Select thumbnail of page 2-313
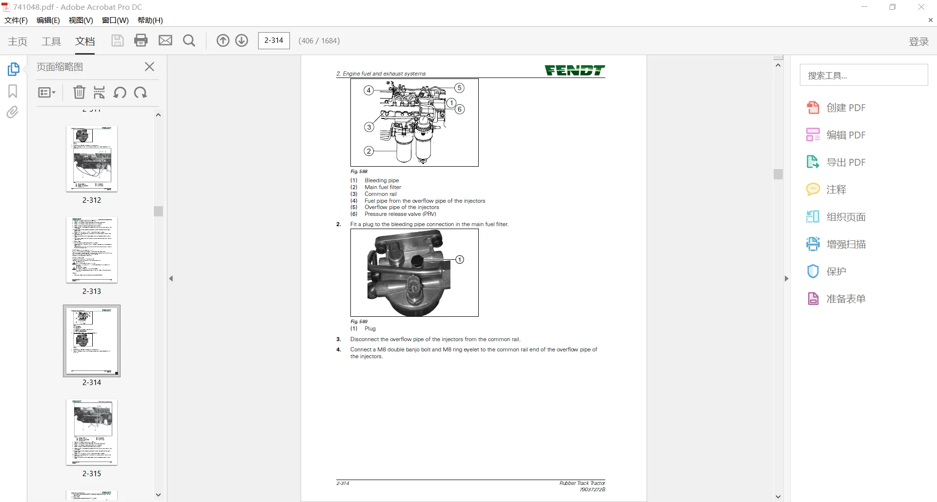 (92, 250)
